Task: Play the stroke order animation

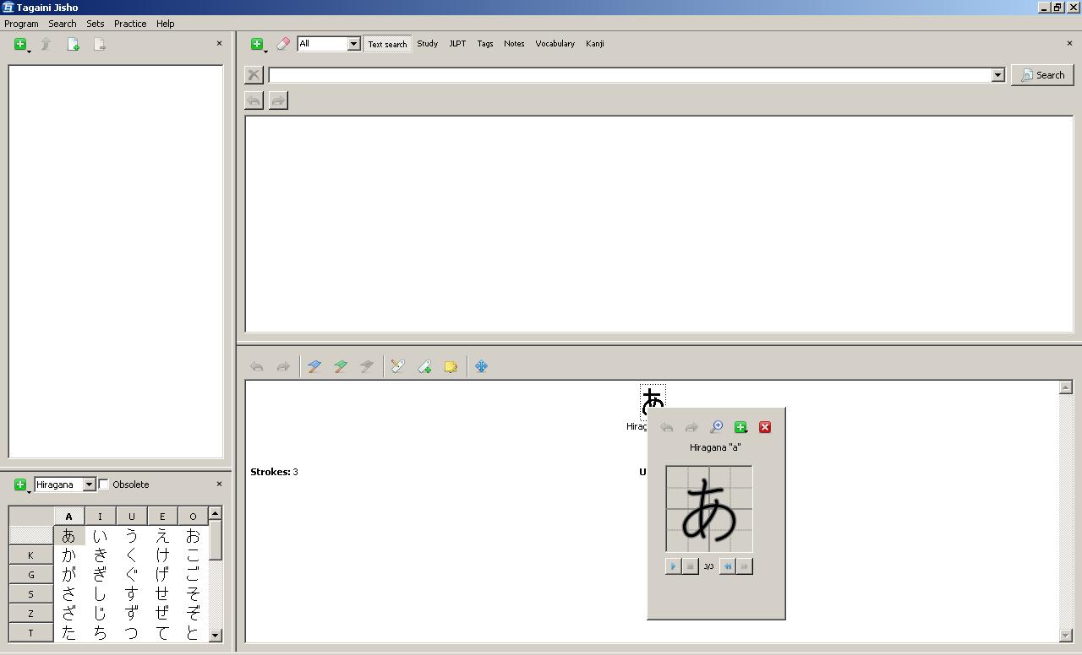Action: coord(674,566)
